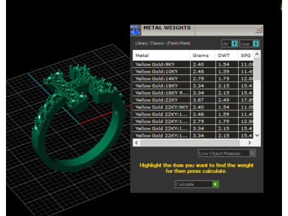The image size is (288, 216).
Task: Click the 3.87 grams value
Action: click(198, 100)
